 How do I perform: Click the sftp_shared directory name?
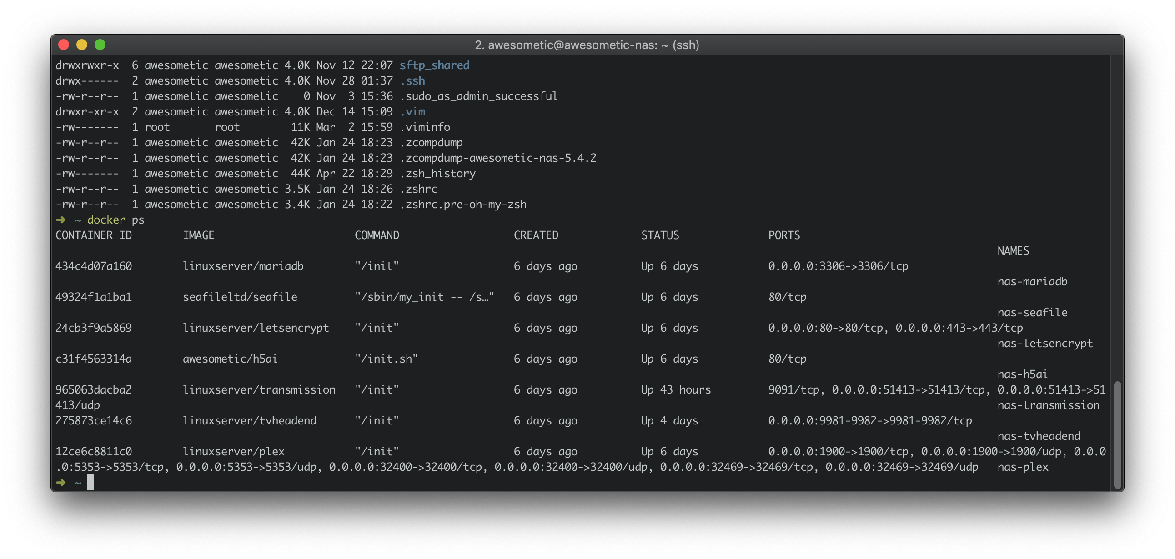[434, 65]
